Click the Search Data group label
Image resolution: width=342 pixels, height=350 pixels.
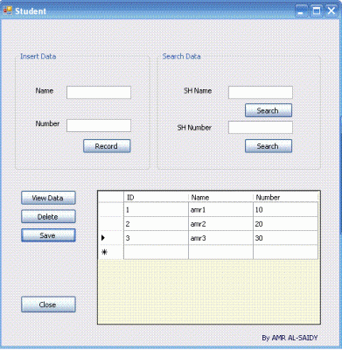181,56
